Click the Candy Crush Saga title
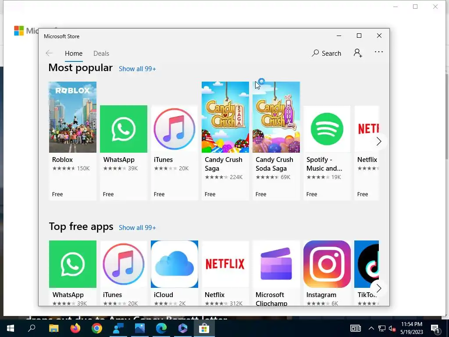This screenshot has width=449, height=337. 223,164
